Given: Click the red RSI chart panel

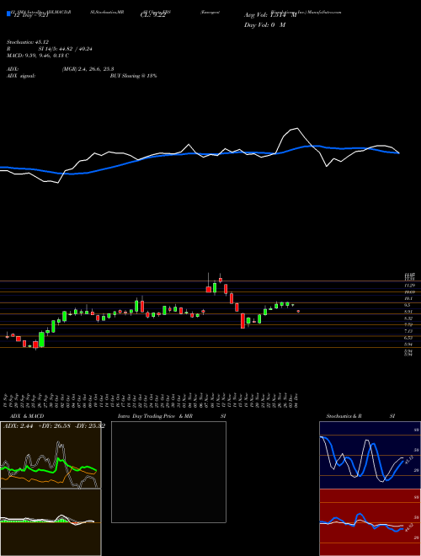Looking at the screenshot, I should tap(370, 522).
